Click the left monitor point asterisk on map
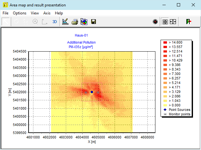This screenshot has width=201, height=150. point(86,92)
